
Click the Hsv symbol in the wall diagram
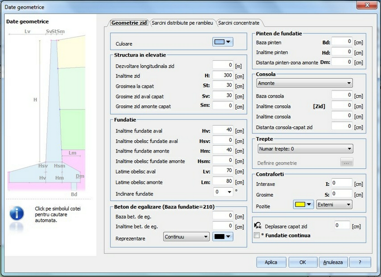click(43, 166)
